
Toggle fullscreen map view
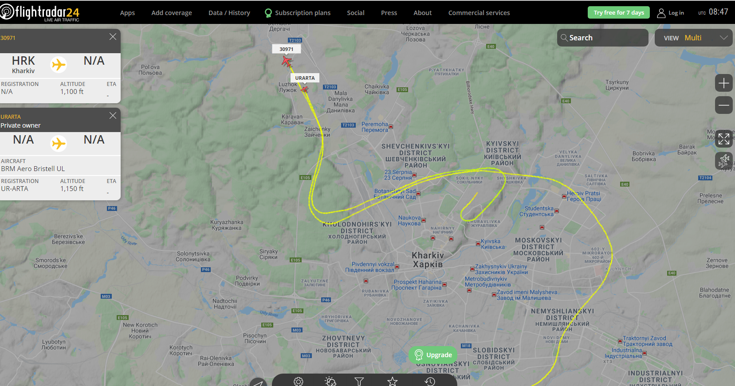click(724, 139)
